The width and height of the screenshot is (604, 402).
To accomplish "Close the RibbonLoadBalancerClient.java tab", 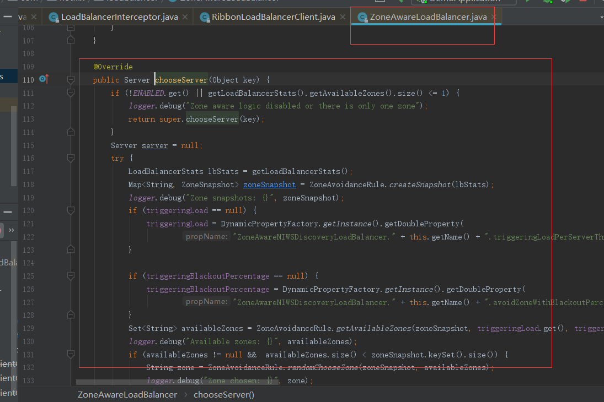I will 343,17.
